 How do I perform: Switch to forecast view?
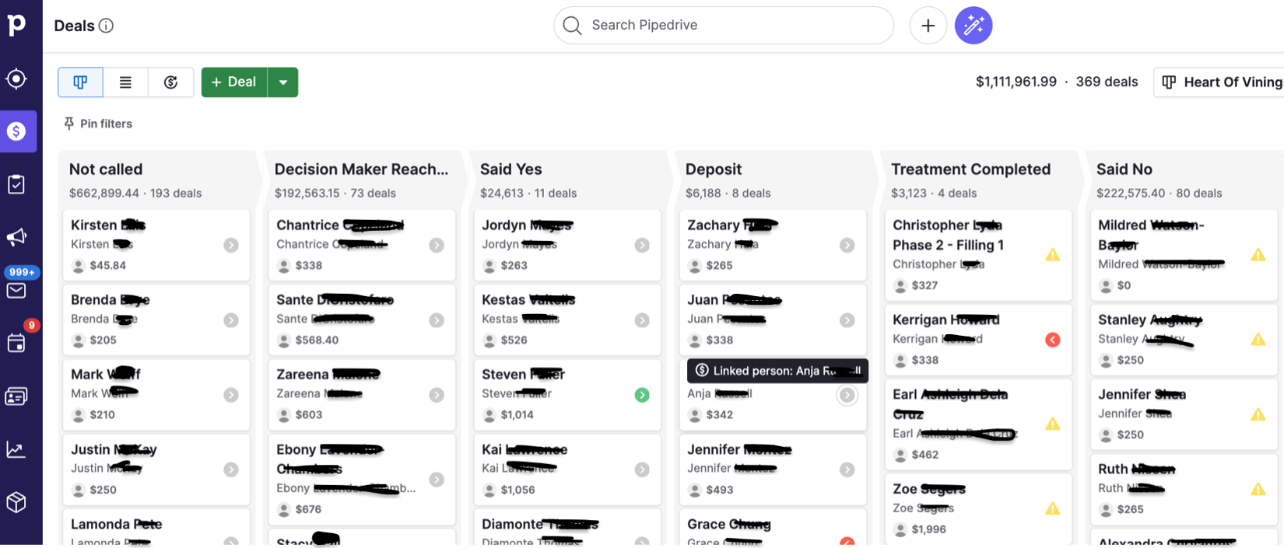point(170,82)
